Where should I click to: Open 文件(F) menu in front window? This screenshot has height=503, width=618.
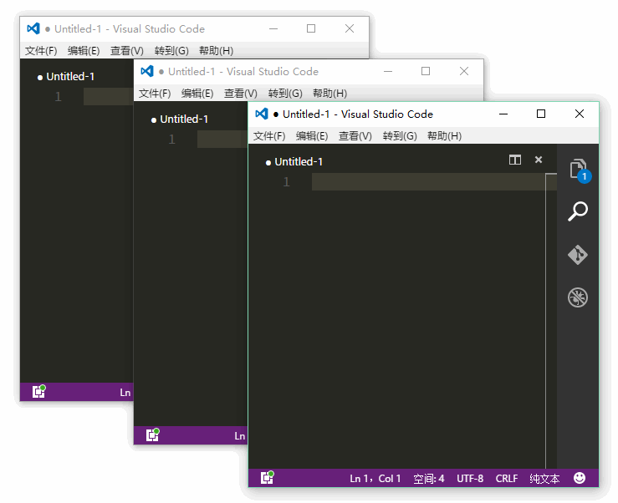(x=269, y=136)
